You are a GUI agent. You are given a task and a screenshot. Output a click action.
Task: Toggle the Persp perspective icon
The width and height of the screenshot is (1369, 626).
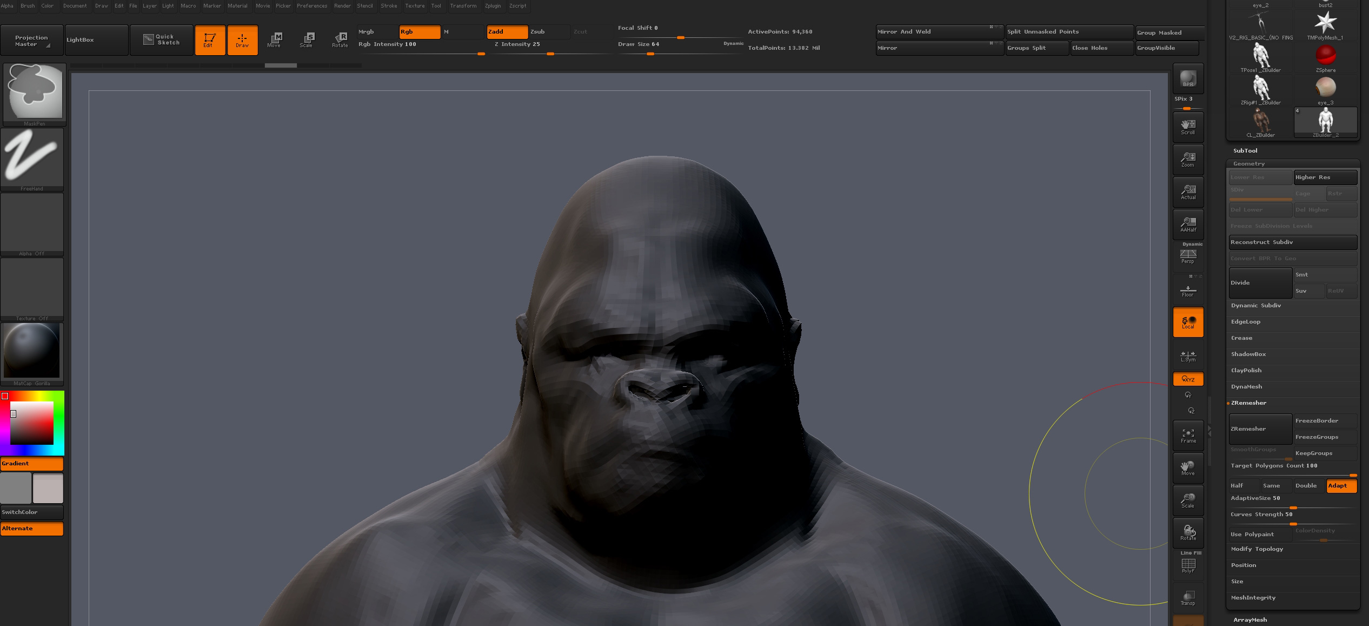tap(1188, 256)
